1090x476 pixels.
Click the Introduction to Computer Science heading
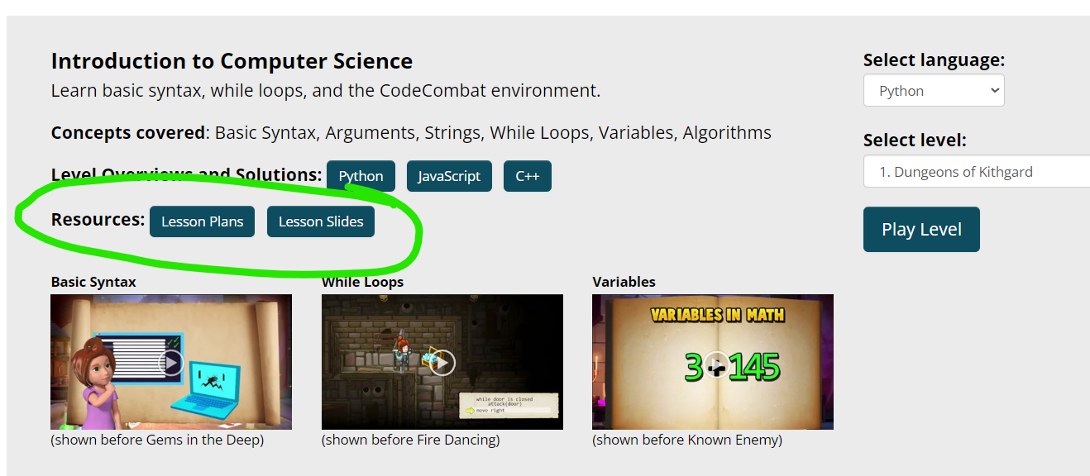tap(232, 61)
